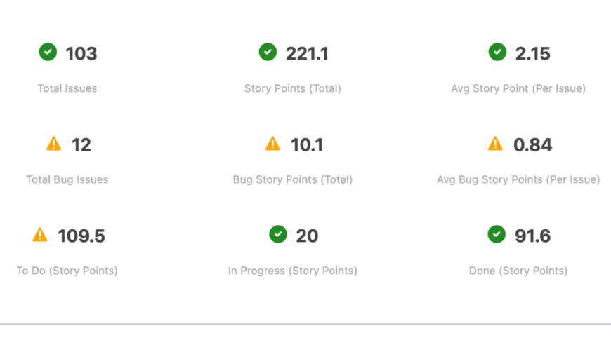Image resolution: width=611 pixels, height=347 pixels.
Task: Click the To Do (Story Points) label
Action: tap(67, 271)
